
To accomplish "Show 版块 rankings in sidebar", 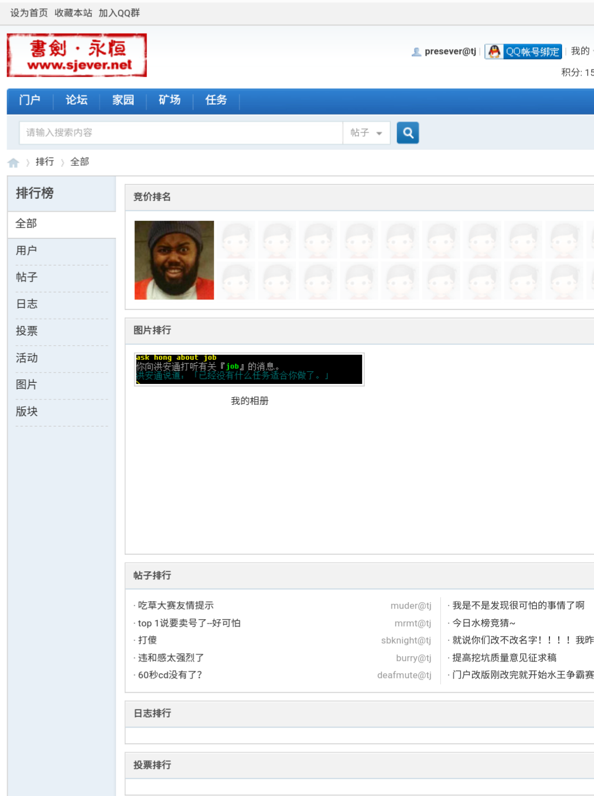I will [62, 411].
